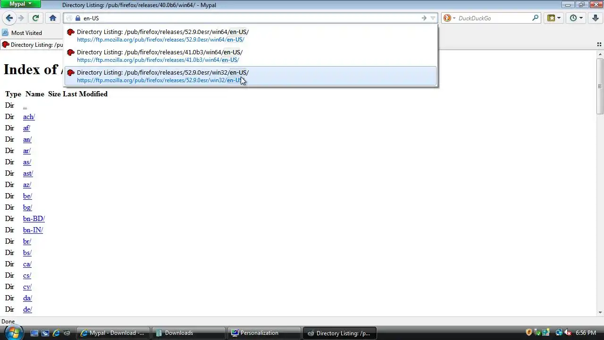Viewport: 604px width, 340px height.
Task: Open Most Visited bookmarks folder
Action: click(x=22, y=33)
